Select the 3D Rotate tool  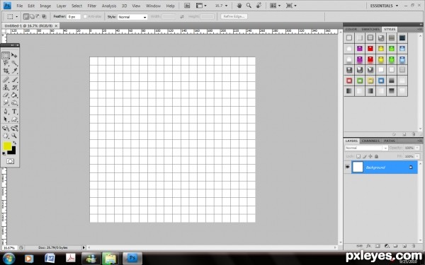click(x=6, y=128)
